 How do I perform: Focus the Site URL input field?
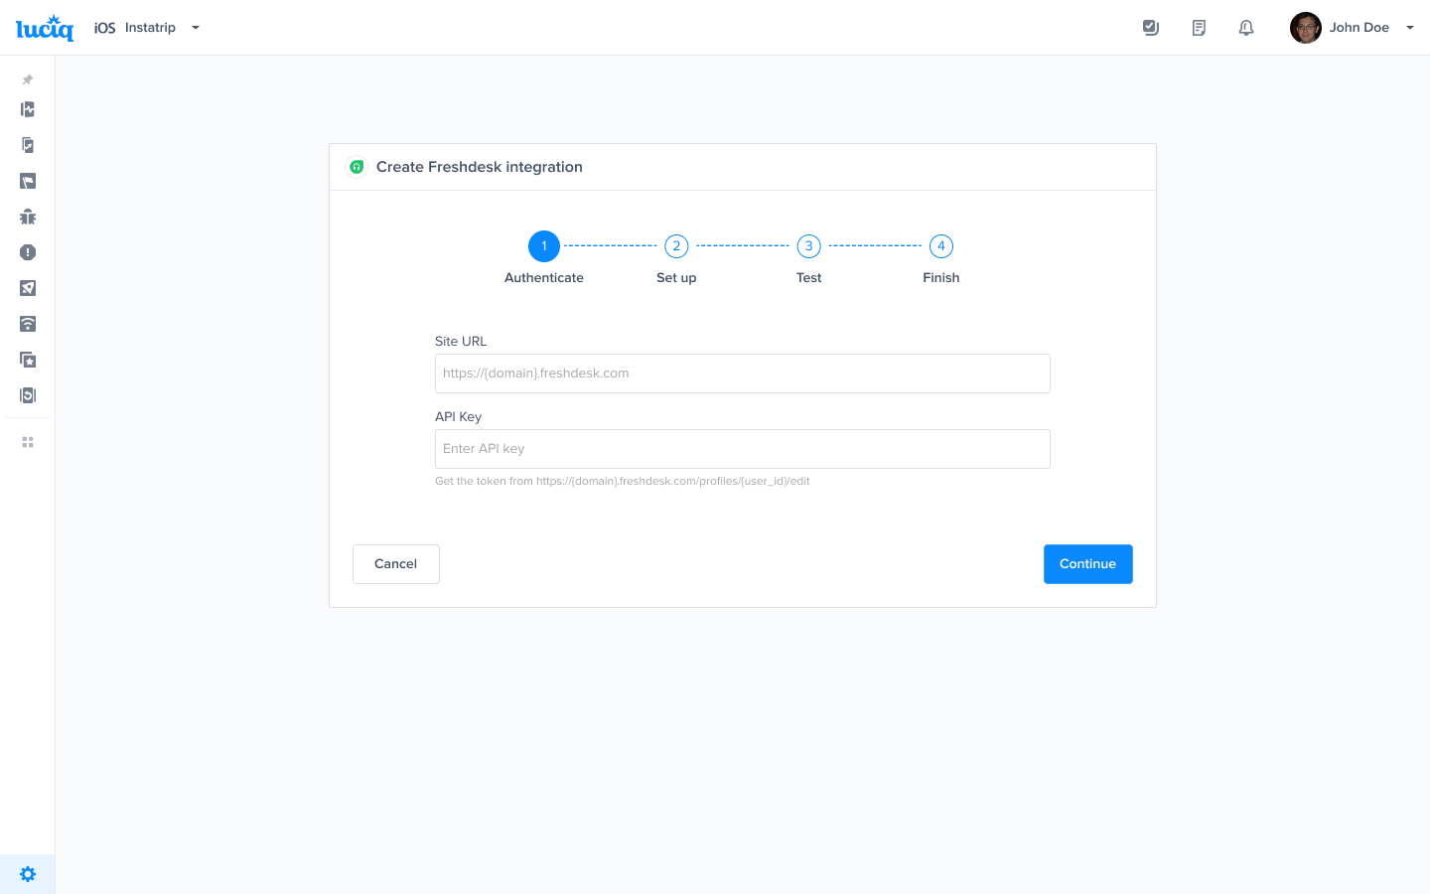[x=743, y=373]
